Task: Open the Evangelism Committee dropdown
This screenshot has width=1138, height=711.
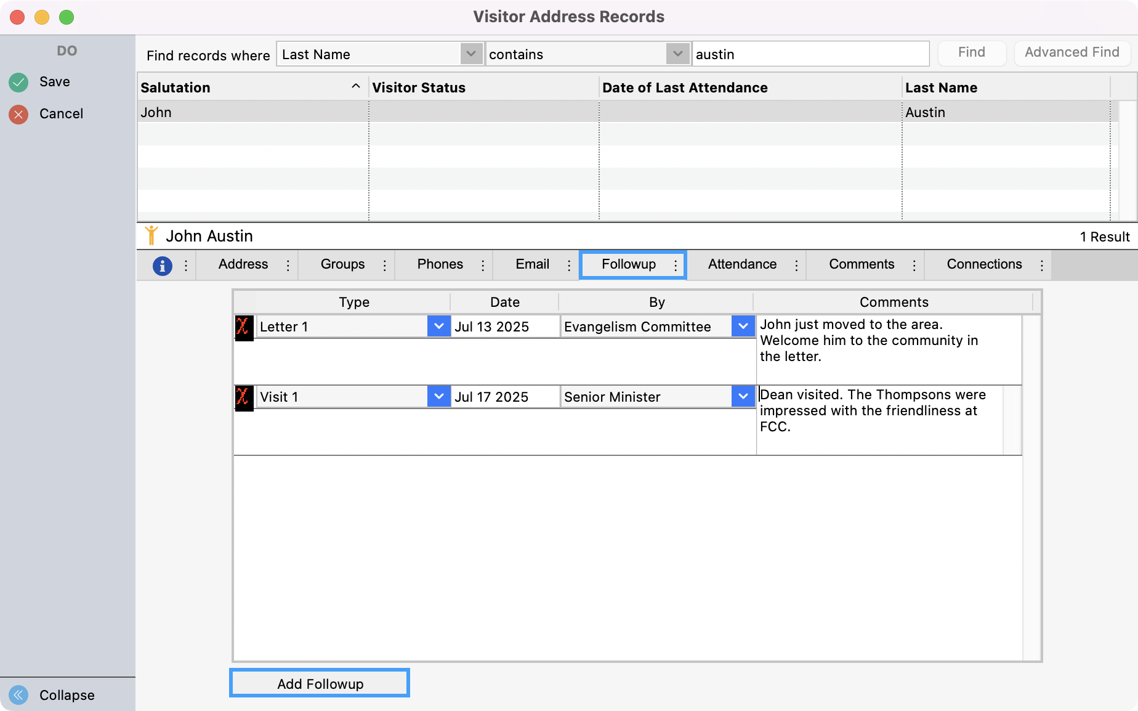Action: 743,327
